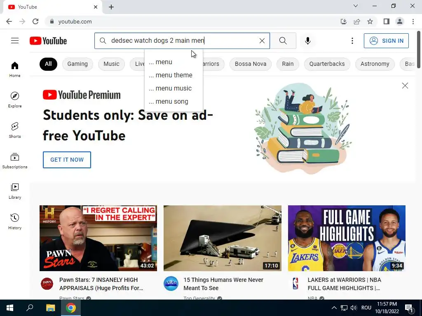Clear the search text with X
422x316 pixels.
[x=262, y=41]
